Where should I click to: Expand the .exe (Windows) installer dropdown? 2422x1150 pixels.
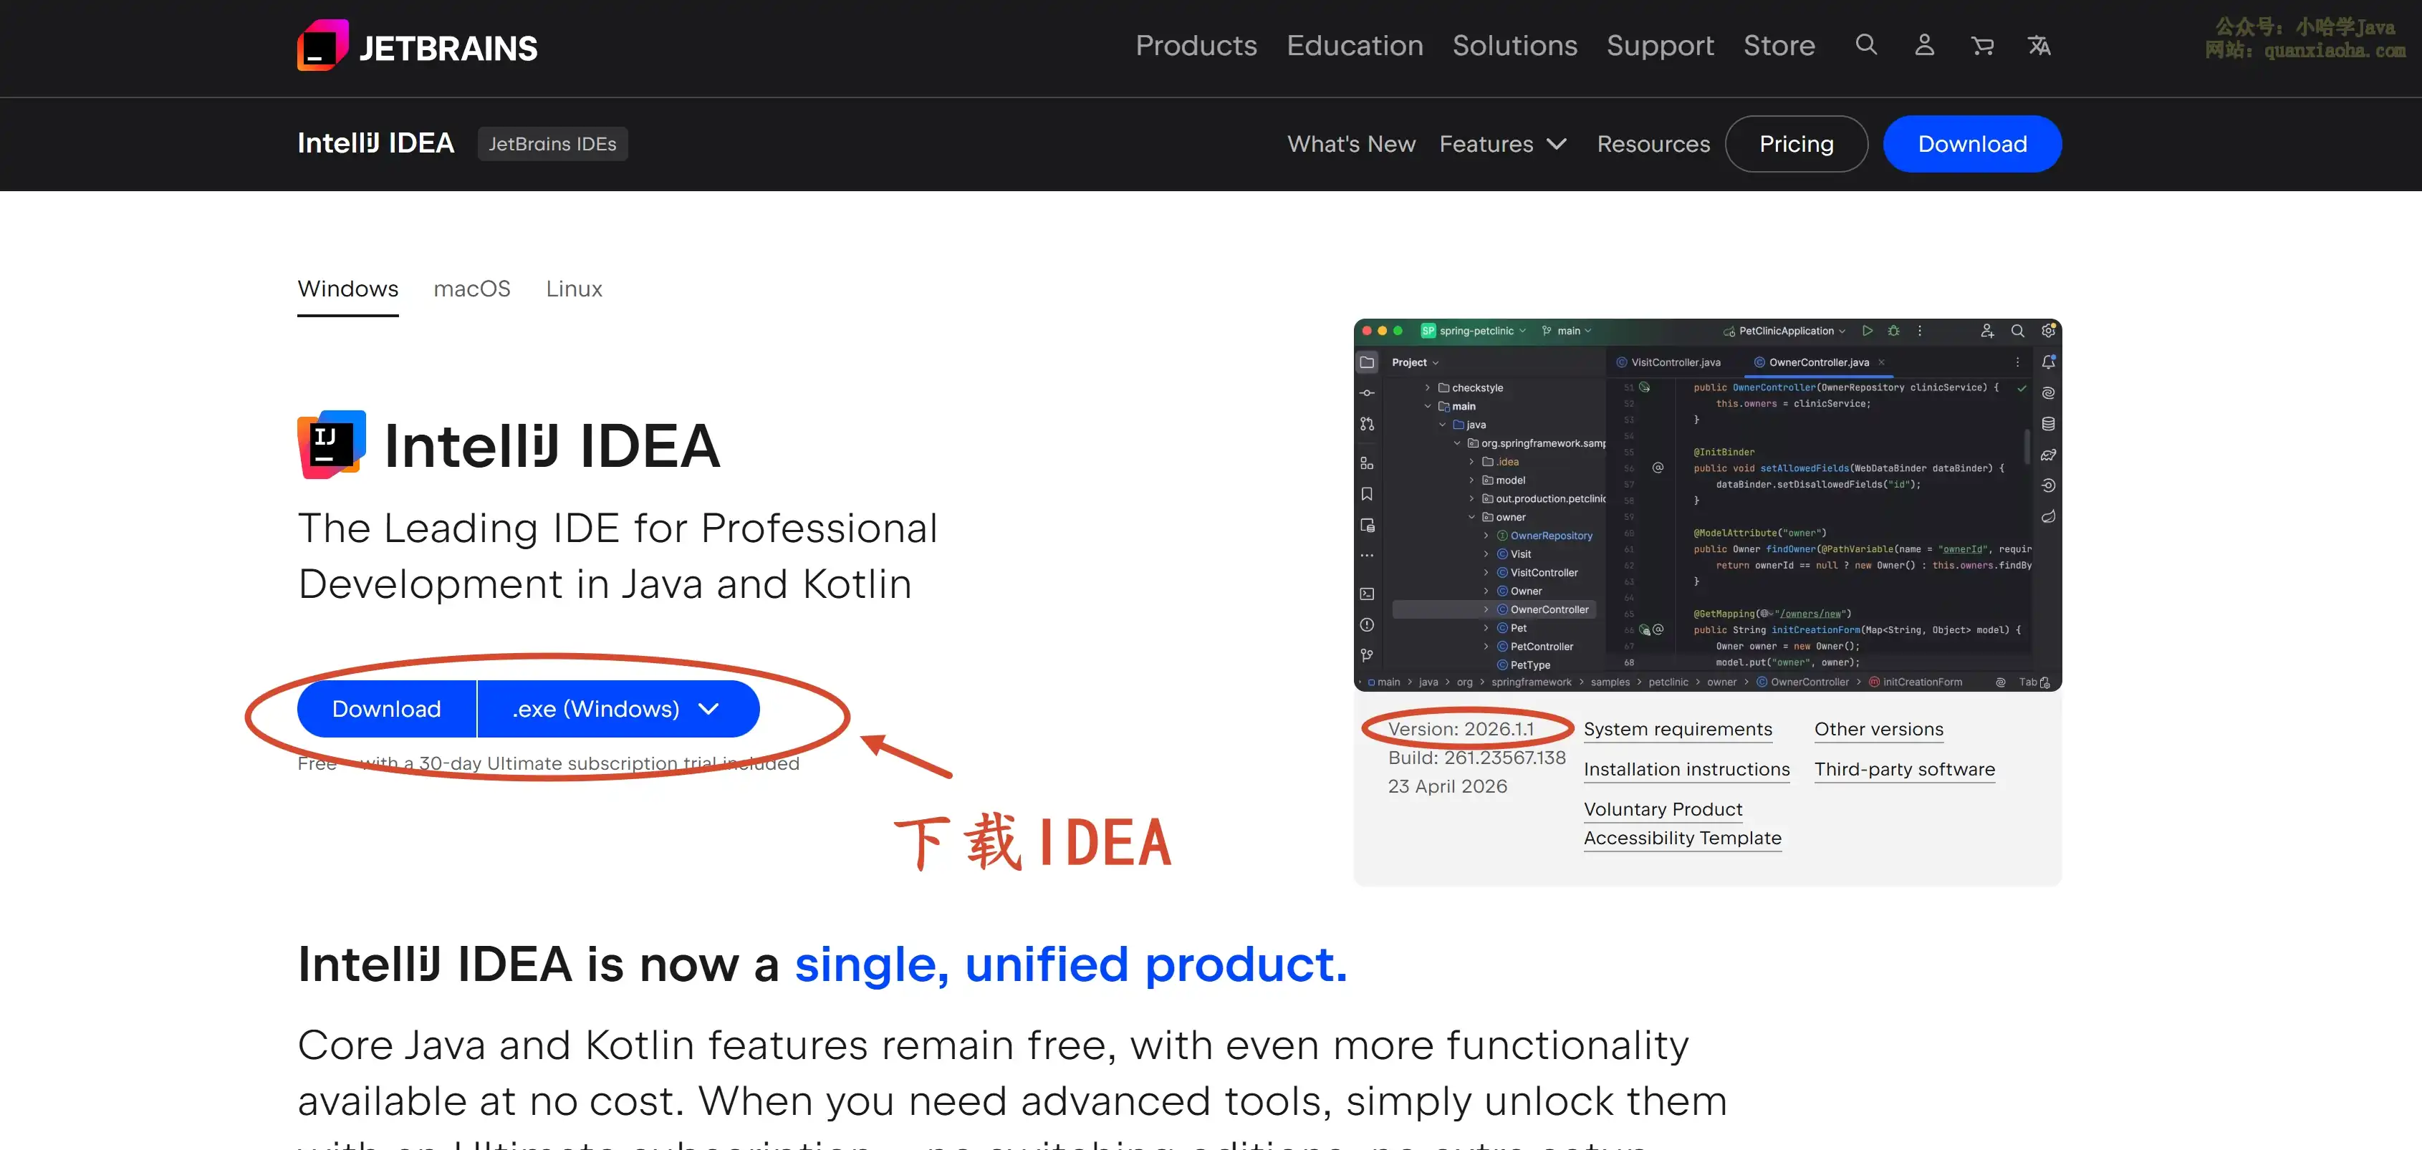[x=617, y=710]
